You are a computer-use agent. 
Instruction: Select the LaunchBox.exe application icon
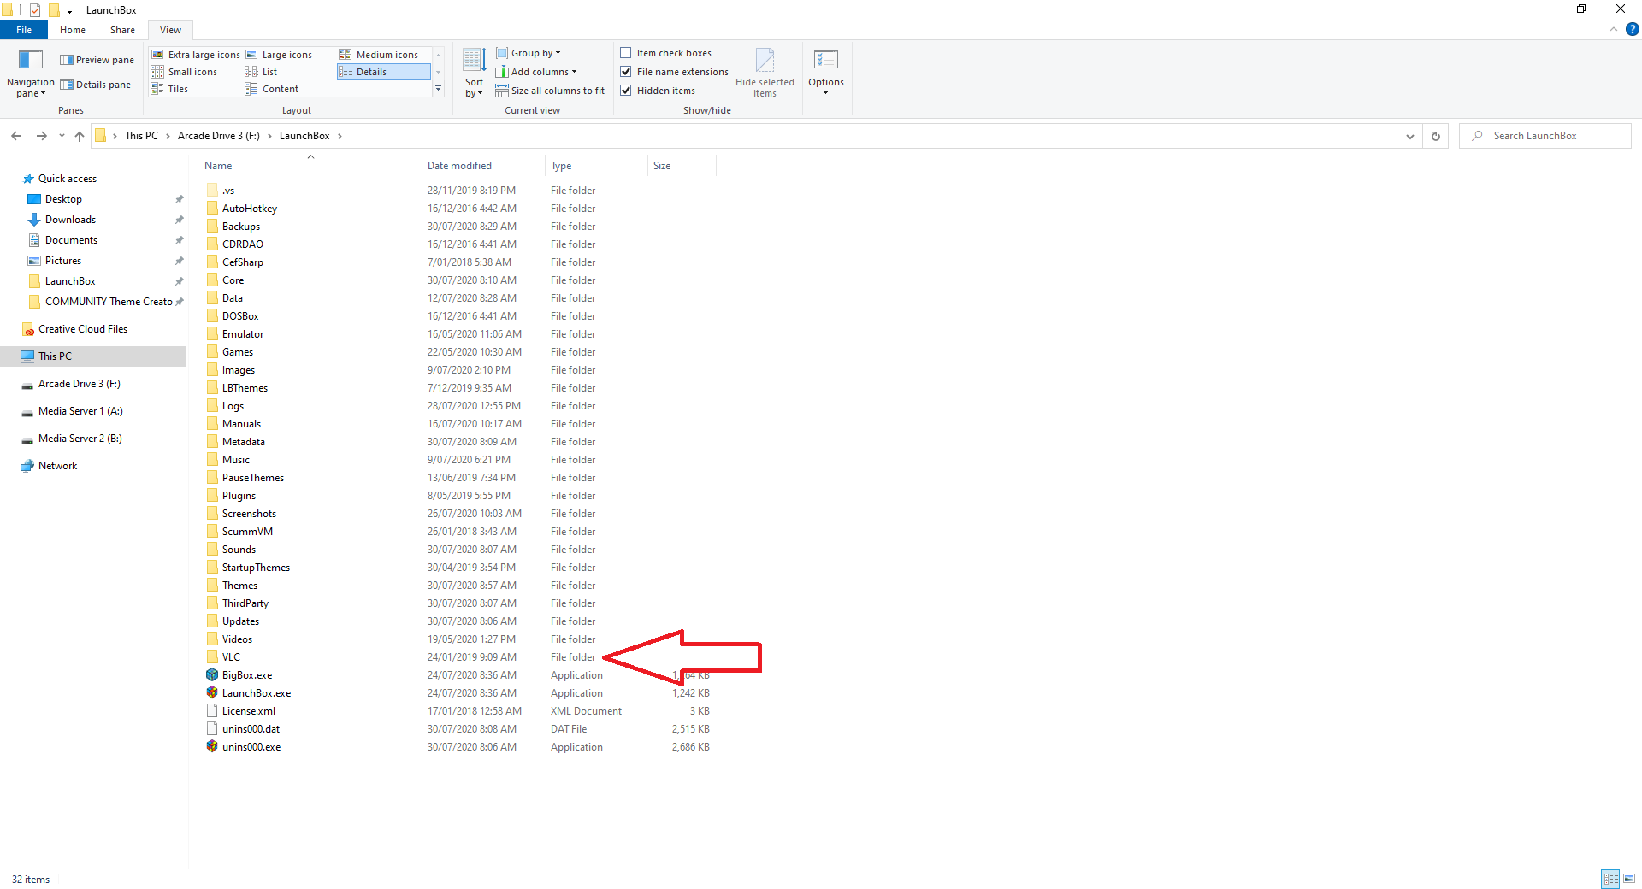(212, 692)
